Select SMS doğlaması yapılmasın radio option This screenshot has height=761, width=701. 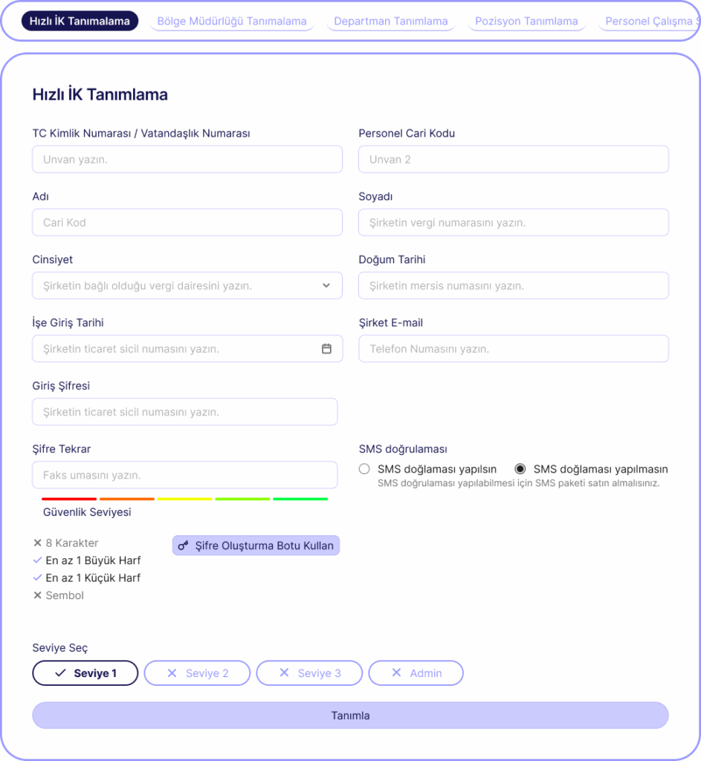520,469
